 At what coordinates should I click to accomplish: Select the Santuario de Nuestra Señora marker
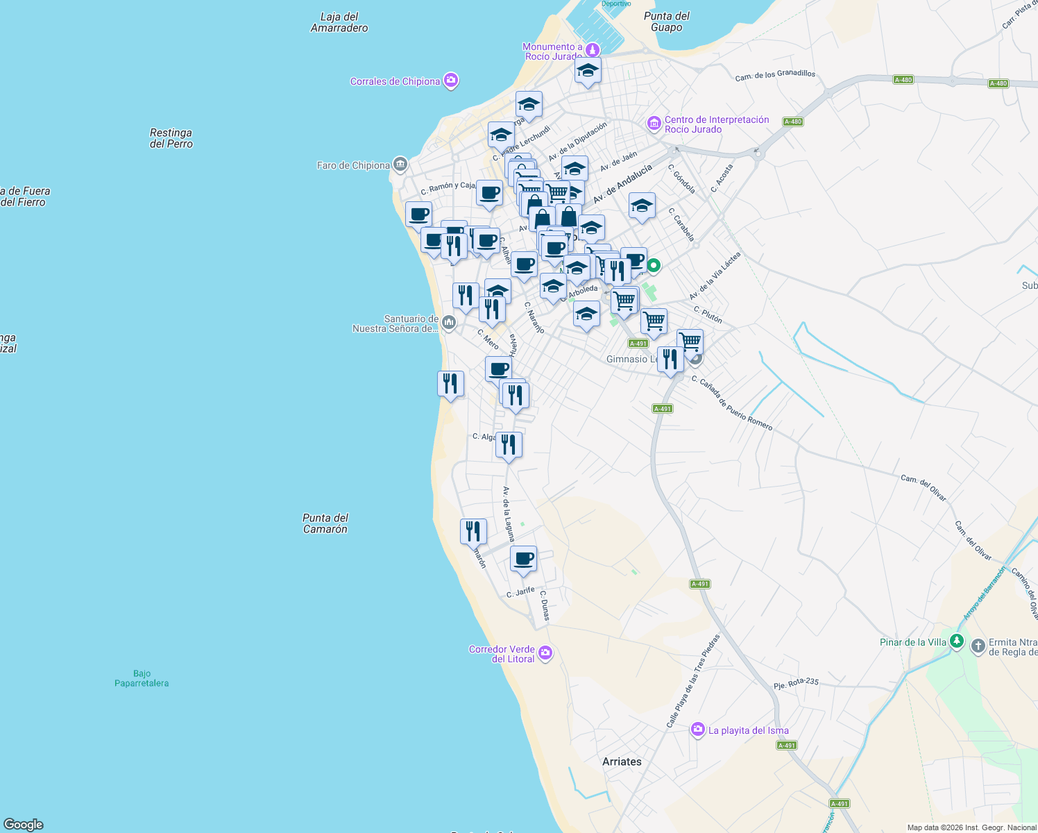click(x=450, y=322)
